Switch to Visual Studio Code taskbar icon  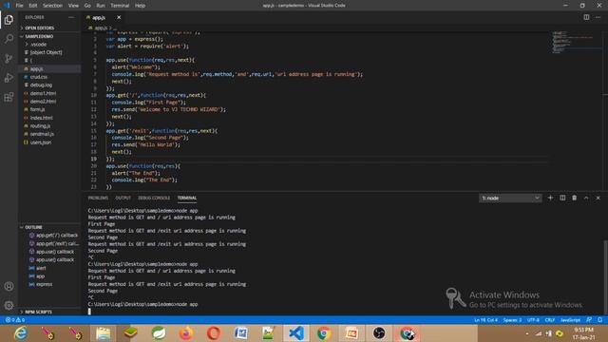click(296, 333)
